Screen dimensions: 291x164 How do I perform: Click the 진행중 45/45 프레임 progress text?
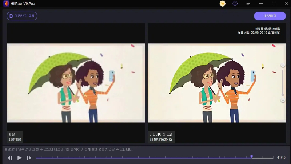[267, 29]
